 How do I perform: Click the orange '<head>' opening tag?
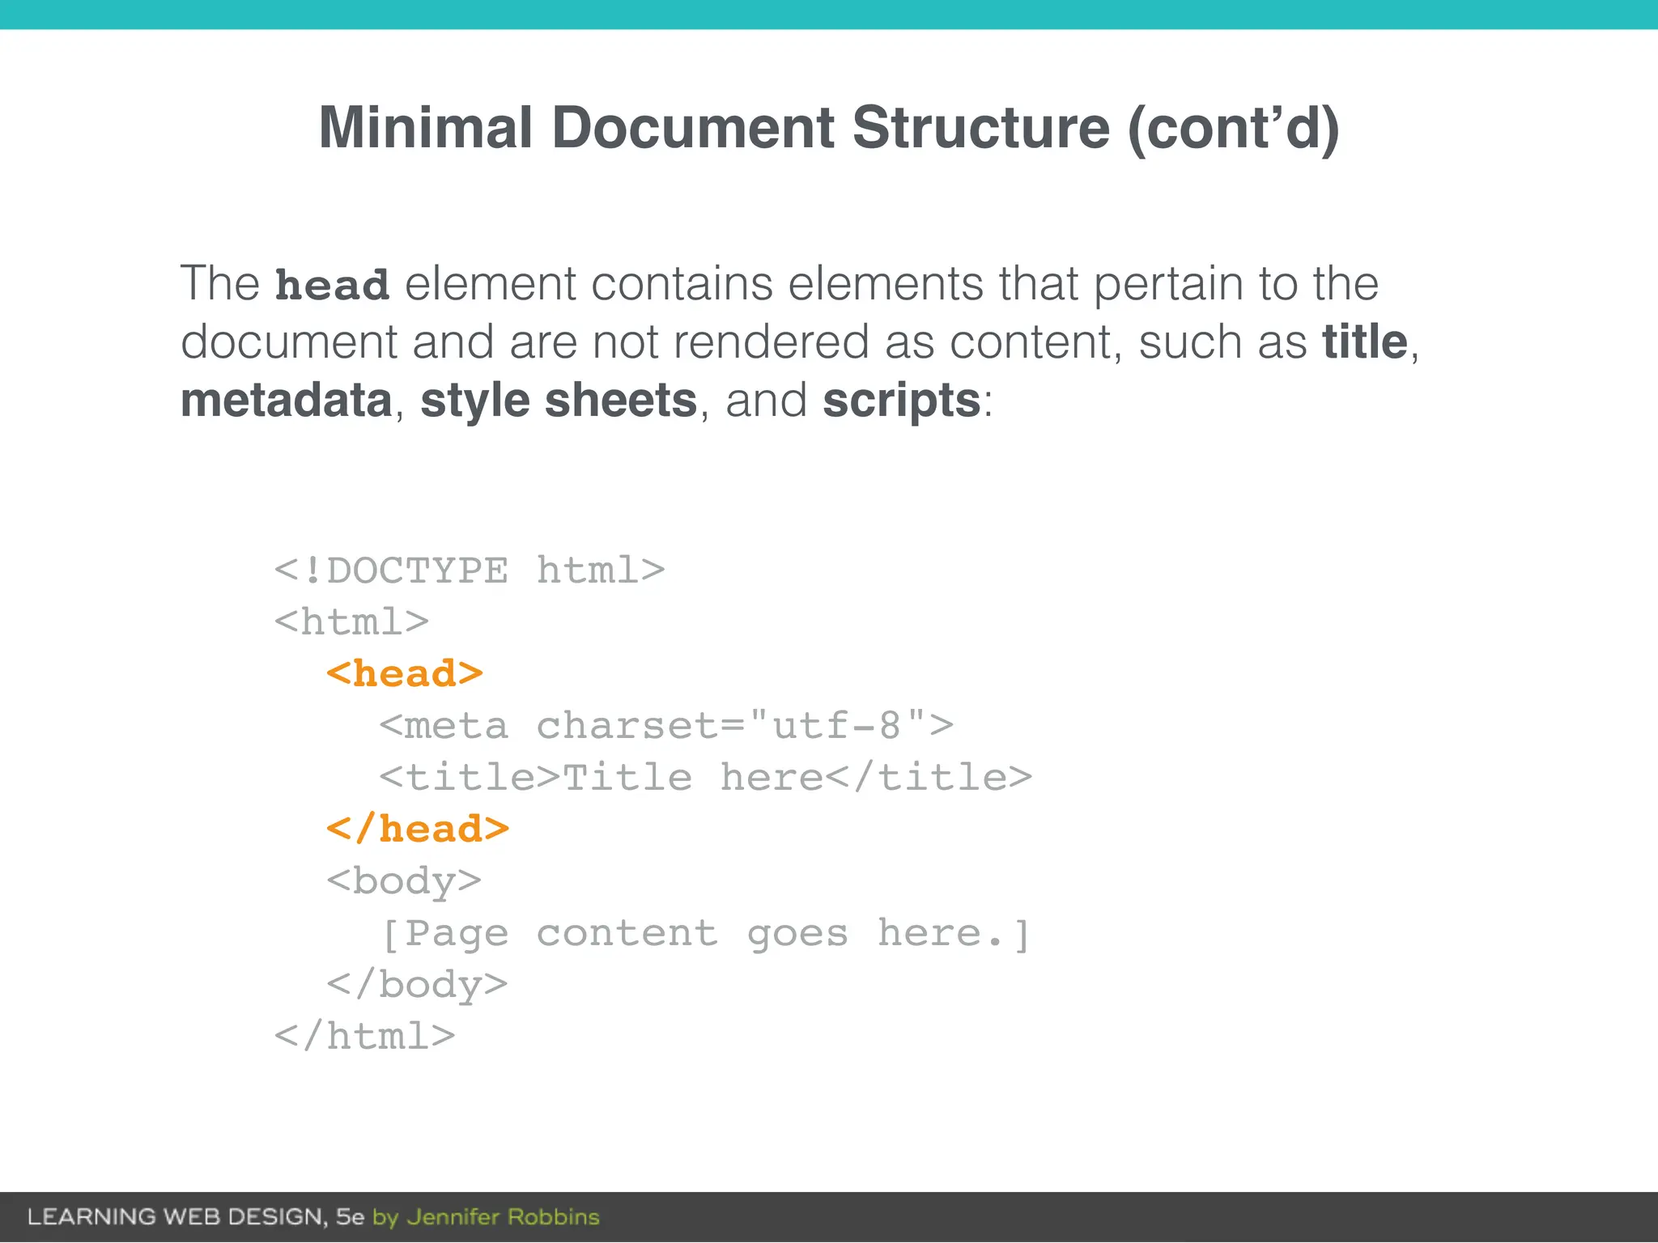click(405, 673)
